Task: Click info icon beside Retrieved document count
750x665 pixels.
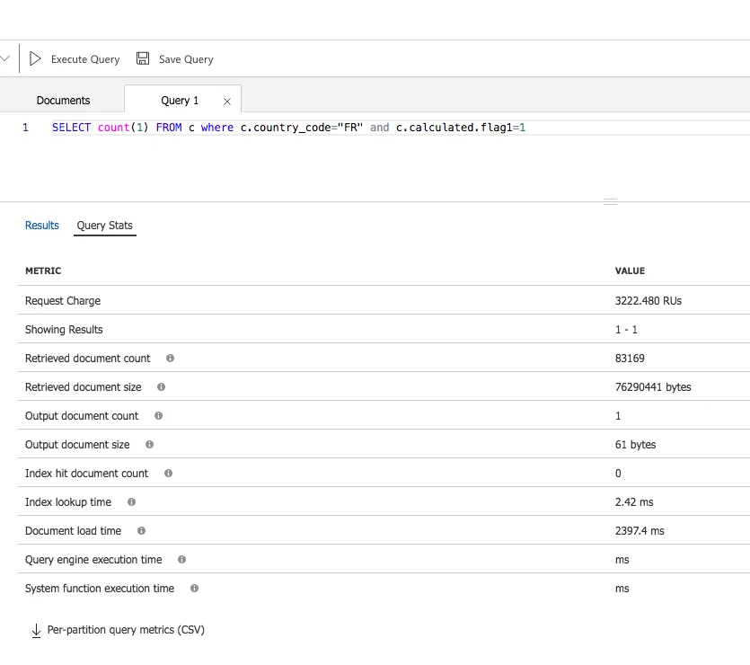Action: point(170,359)
